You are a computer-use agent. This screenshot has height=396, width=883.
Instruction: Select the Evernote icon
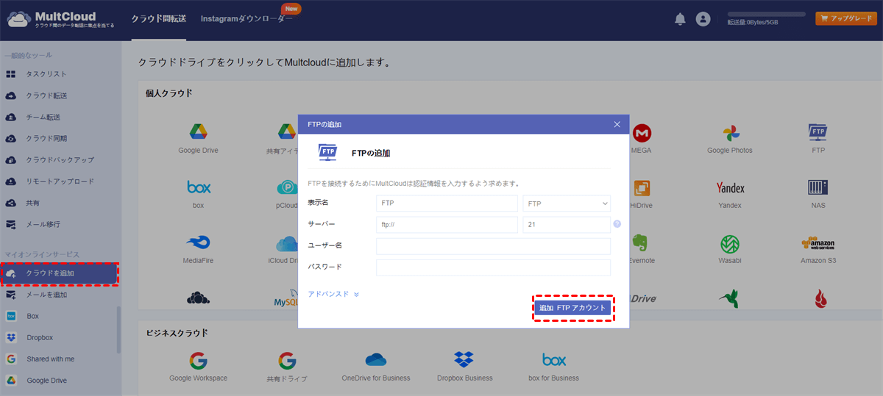click(641, 242)
